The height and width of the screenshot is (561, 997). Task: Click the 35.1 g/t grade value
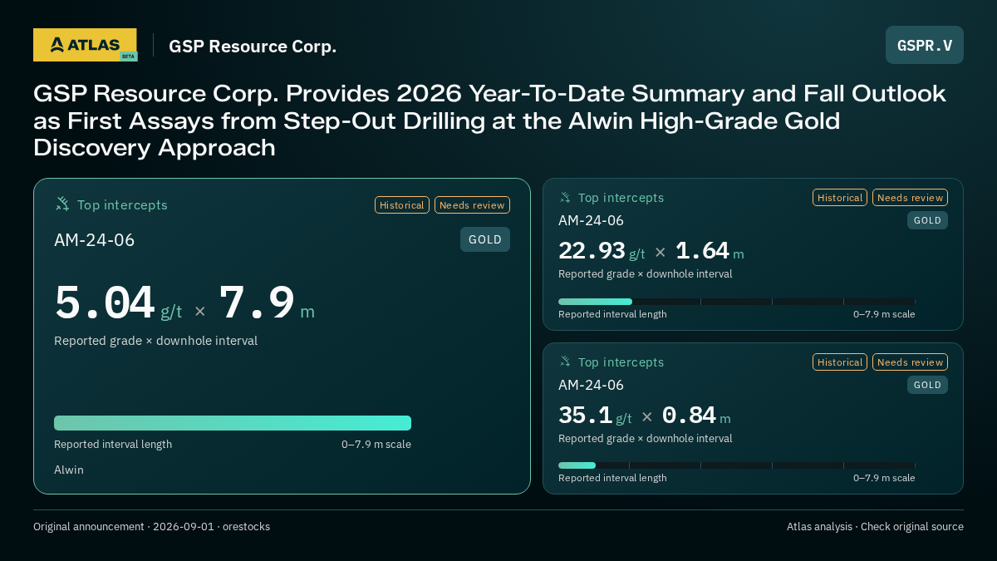(595, 416)
